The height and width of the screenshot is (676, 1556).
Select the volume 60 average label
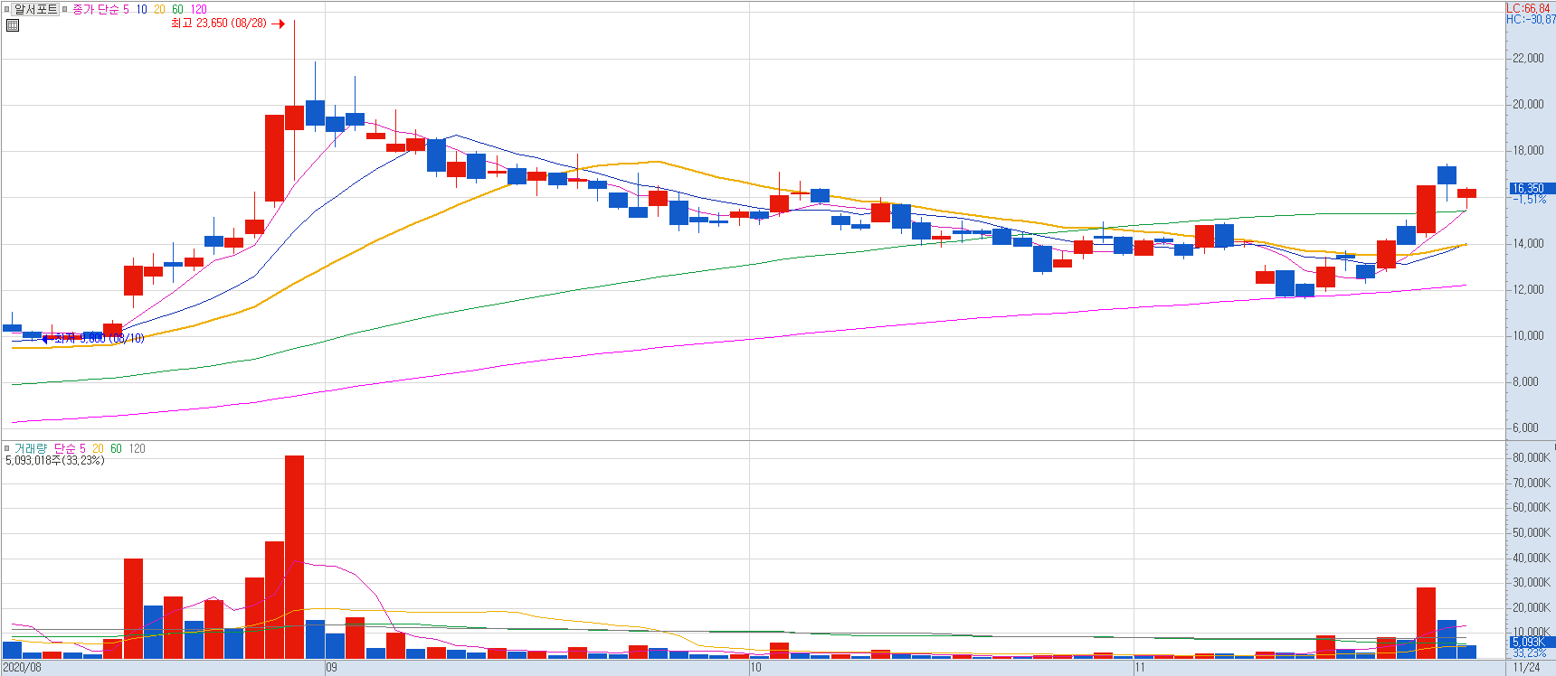tap(116, 448)
